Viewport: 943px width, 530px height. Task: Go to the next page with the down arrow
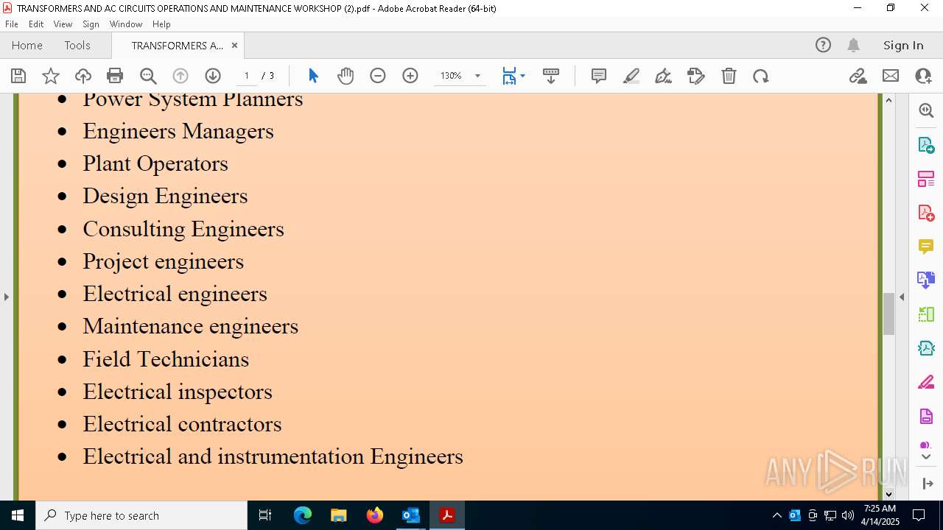tap(213, 76)
